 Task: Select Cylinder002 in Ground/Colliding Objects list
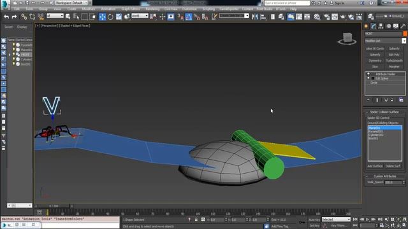[x=385, y=135]
